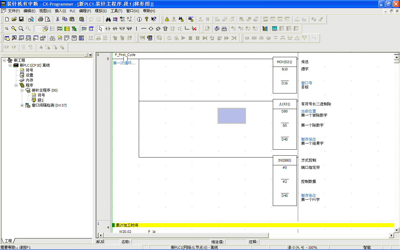The height and width of the screenshot is (250, 400).
Task: Click the binoculars Find icon
Action: (108, 19)
